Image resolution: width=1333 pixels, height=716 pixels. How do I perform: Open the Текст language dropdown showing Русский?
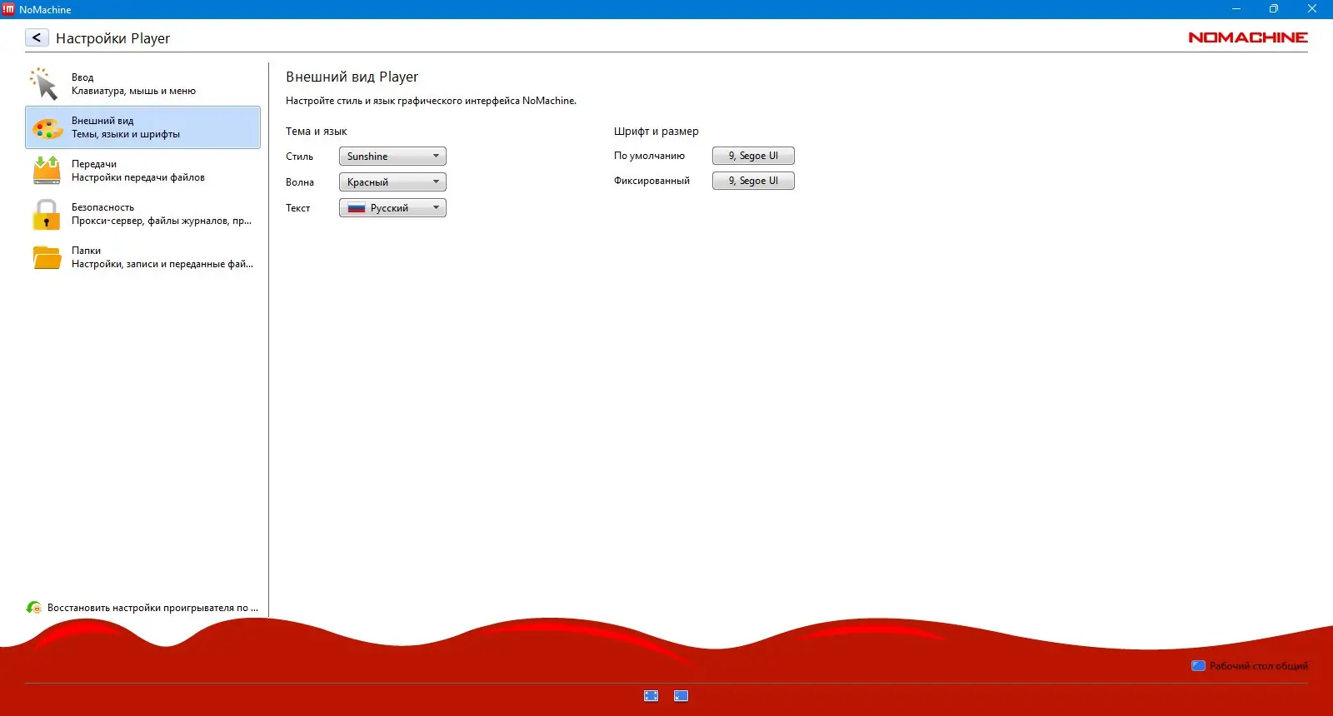click(392, 208)
